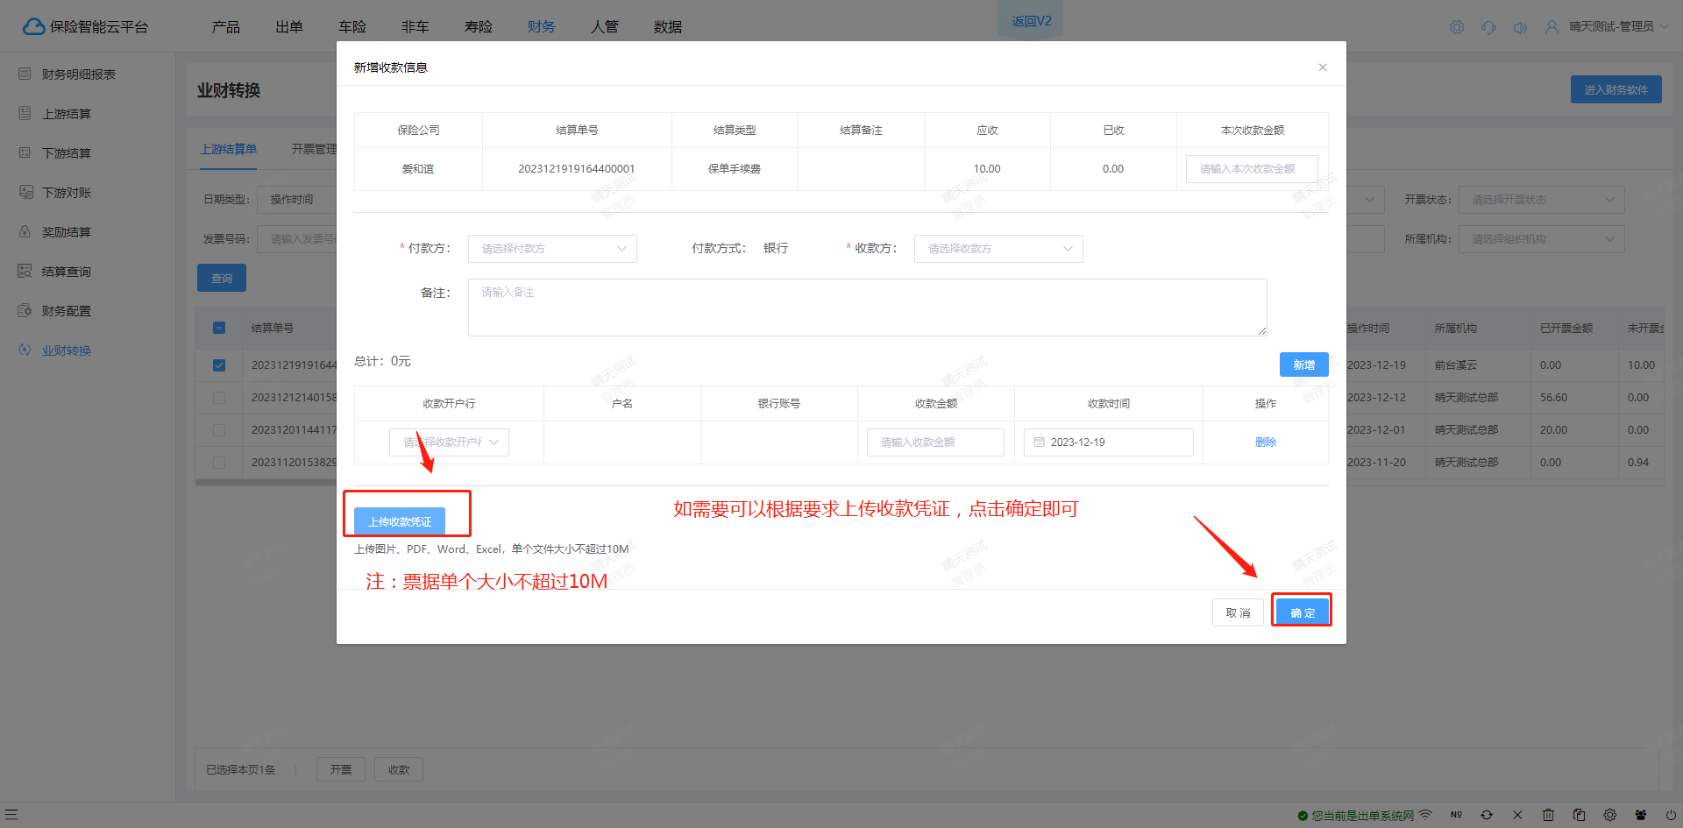The image size is (1683, 828).
Task: Click 返回V2 button at top
Action: click(x=1031, y=20)
